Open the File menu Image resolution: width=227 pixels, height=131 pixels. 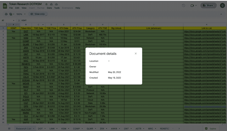pos(11,8)
